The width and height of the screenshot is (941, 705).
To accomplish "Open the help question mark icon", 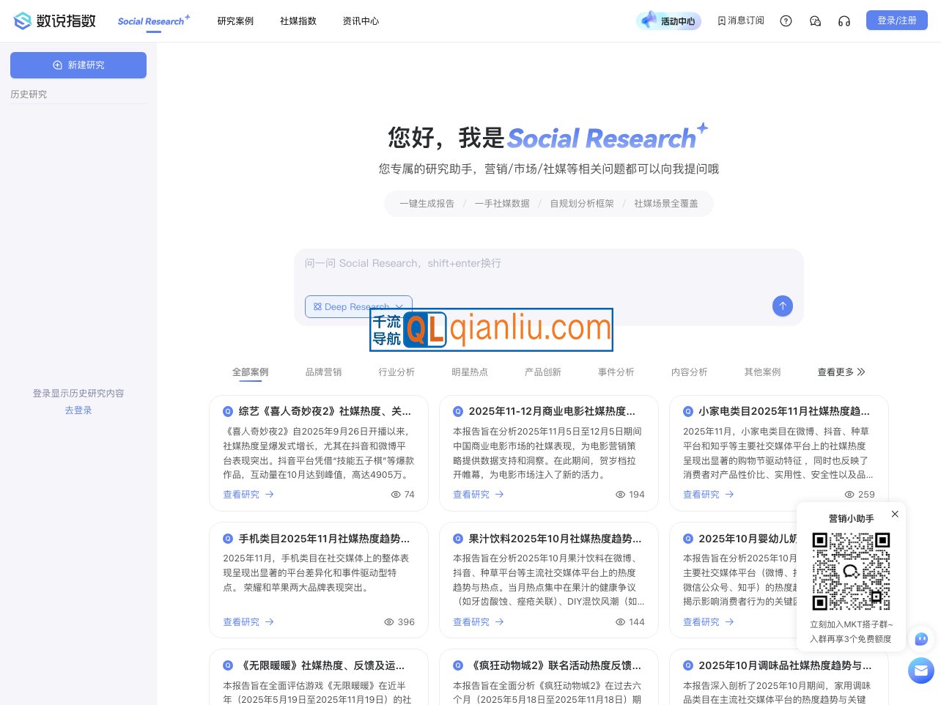I will click(786, 21).
